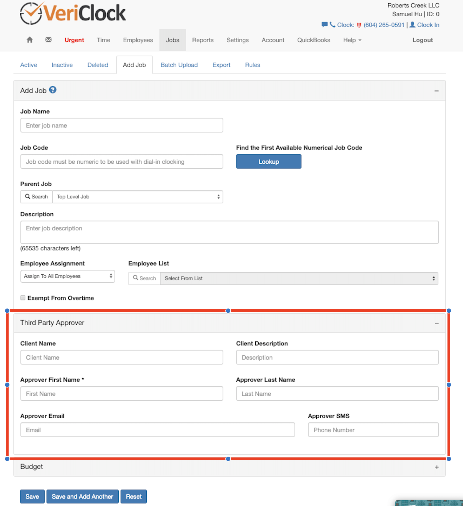This screenshot has width=463, height=506.
Task: Click Save and Add Another button
Action: pyautogui.click(x=82, y=497)
